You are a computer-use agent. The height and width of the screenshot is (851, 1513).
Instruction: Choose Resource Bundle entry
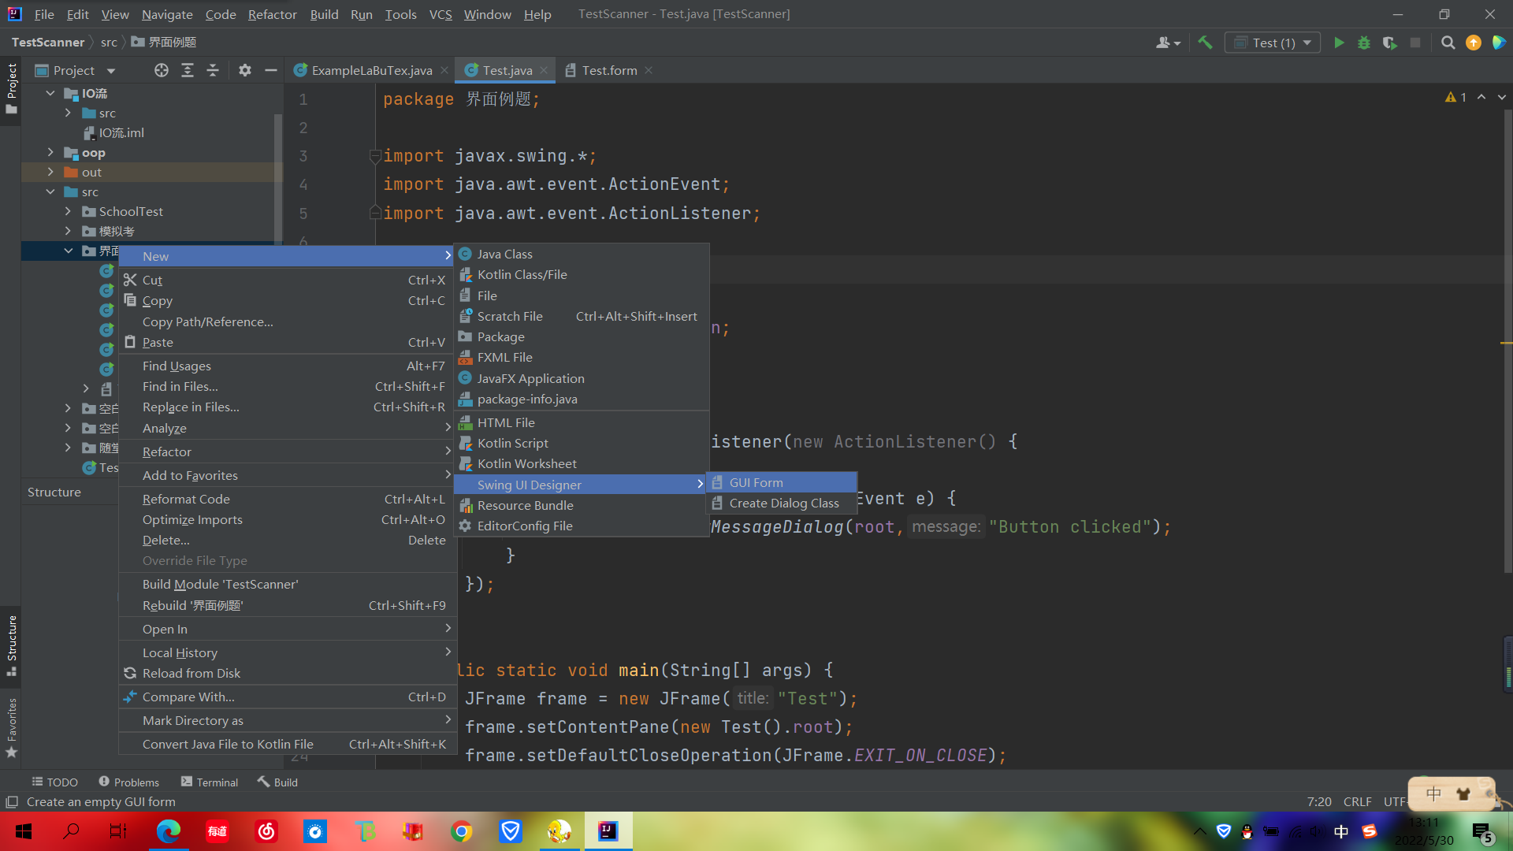point(582,505)
